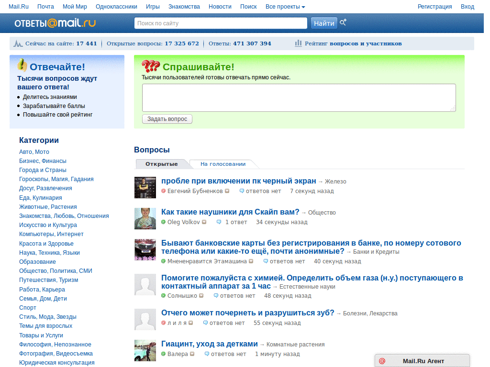Click the @ icon in Mail.Ru Агент bar
Image resolution: width=490 pixels, height=367 pixels.
[382, 361]
